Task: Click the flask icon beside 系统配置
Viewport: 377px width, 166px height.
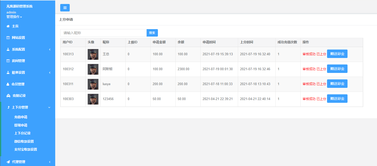Action: click(8, 49)
